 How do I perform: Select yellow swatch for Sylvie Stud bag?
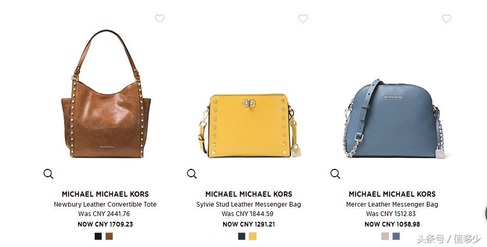click(252, 236)
